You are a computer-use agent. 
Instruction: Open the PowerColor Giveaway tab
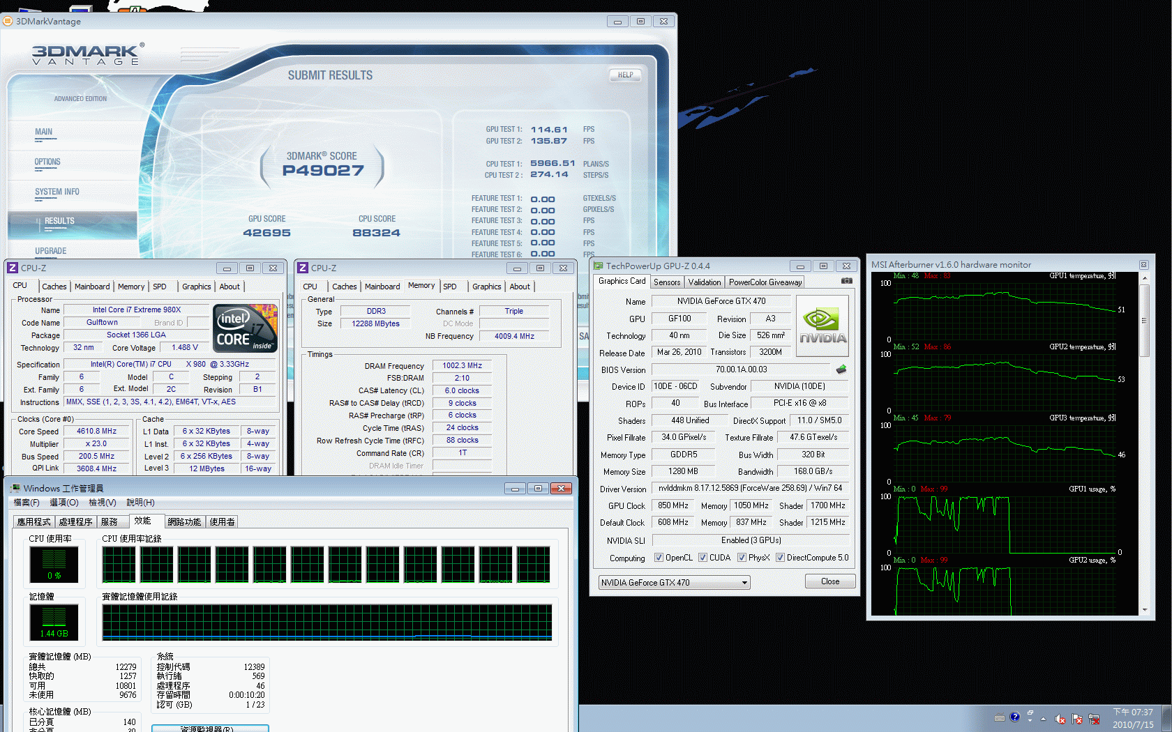pos(765,282)
